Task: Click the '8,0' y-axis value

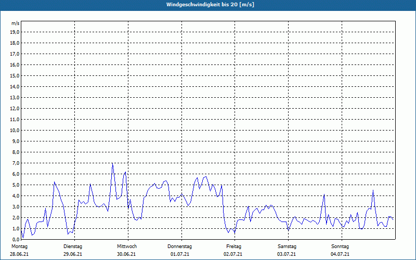Action: 16,152
